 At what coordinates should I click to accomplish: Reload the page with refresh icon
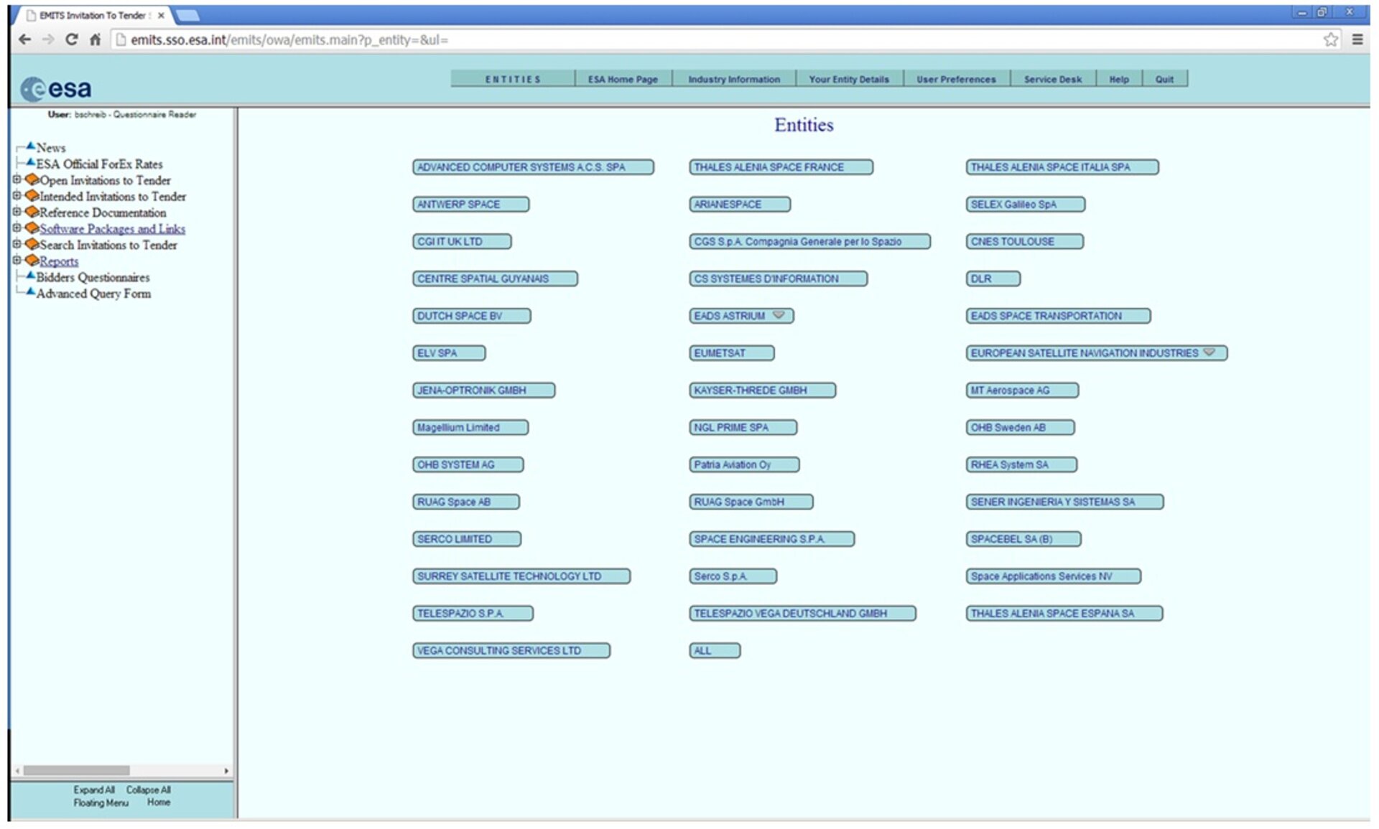[71, 39]
